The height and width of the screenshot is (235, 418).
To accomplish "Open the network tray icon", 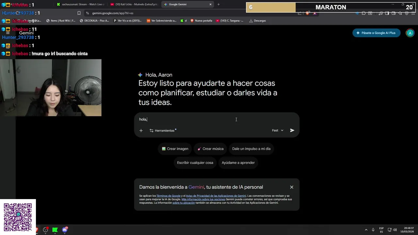I will [390, 230].
